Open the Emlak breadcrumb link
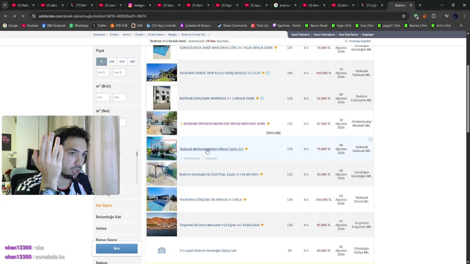 pyautogui.click(x=114, y=34)
